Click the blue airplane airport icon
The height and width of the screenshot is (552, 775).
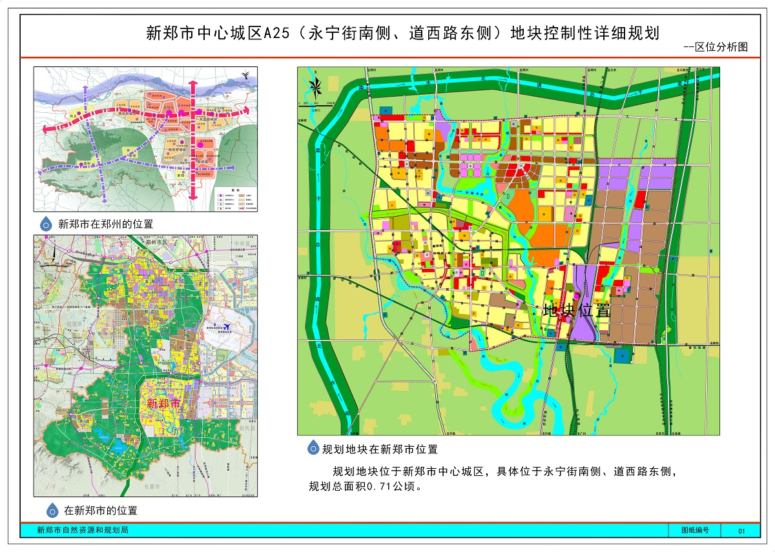coord(224,327)
